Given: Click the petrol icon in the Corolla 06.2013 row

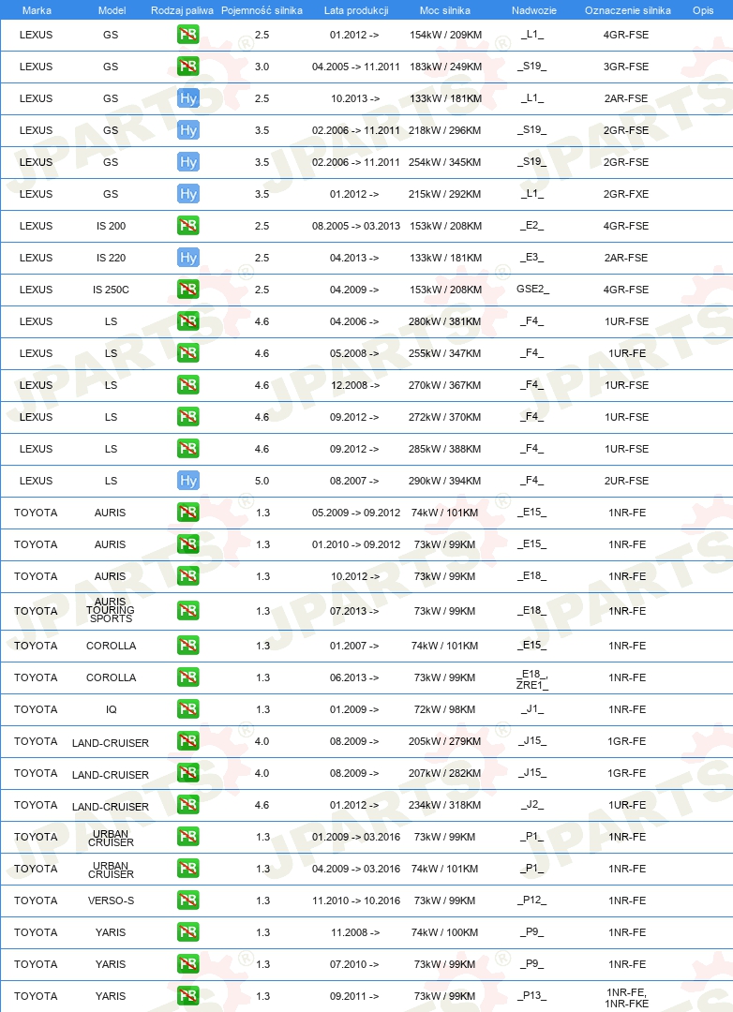Looking at the screenshot, I should click(187, 677).
